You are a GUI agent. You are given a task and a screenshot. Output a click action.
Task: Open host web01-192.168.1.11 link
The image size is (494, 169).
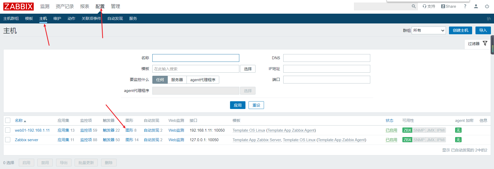(32, 130)
